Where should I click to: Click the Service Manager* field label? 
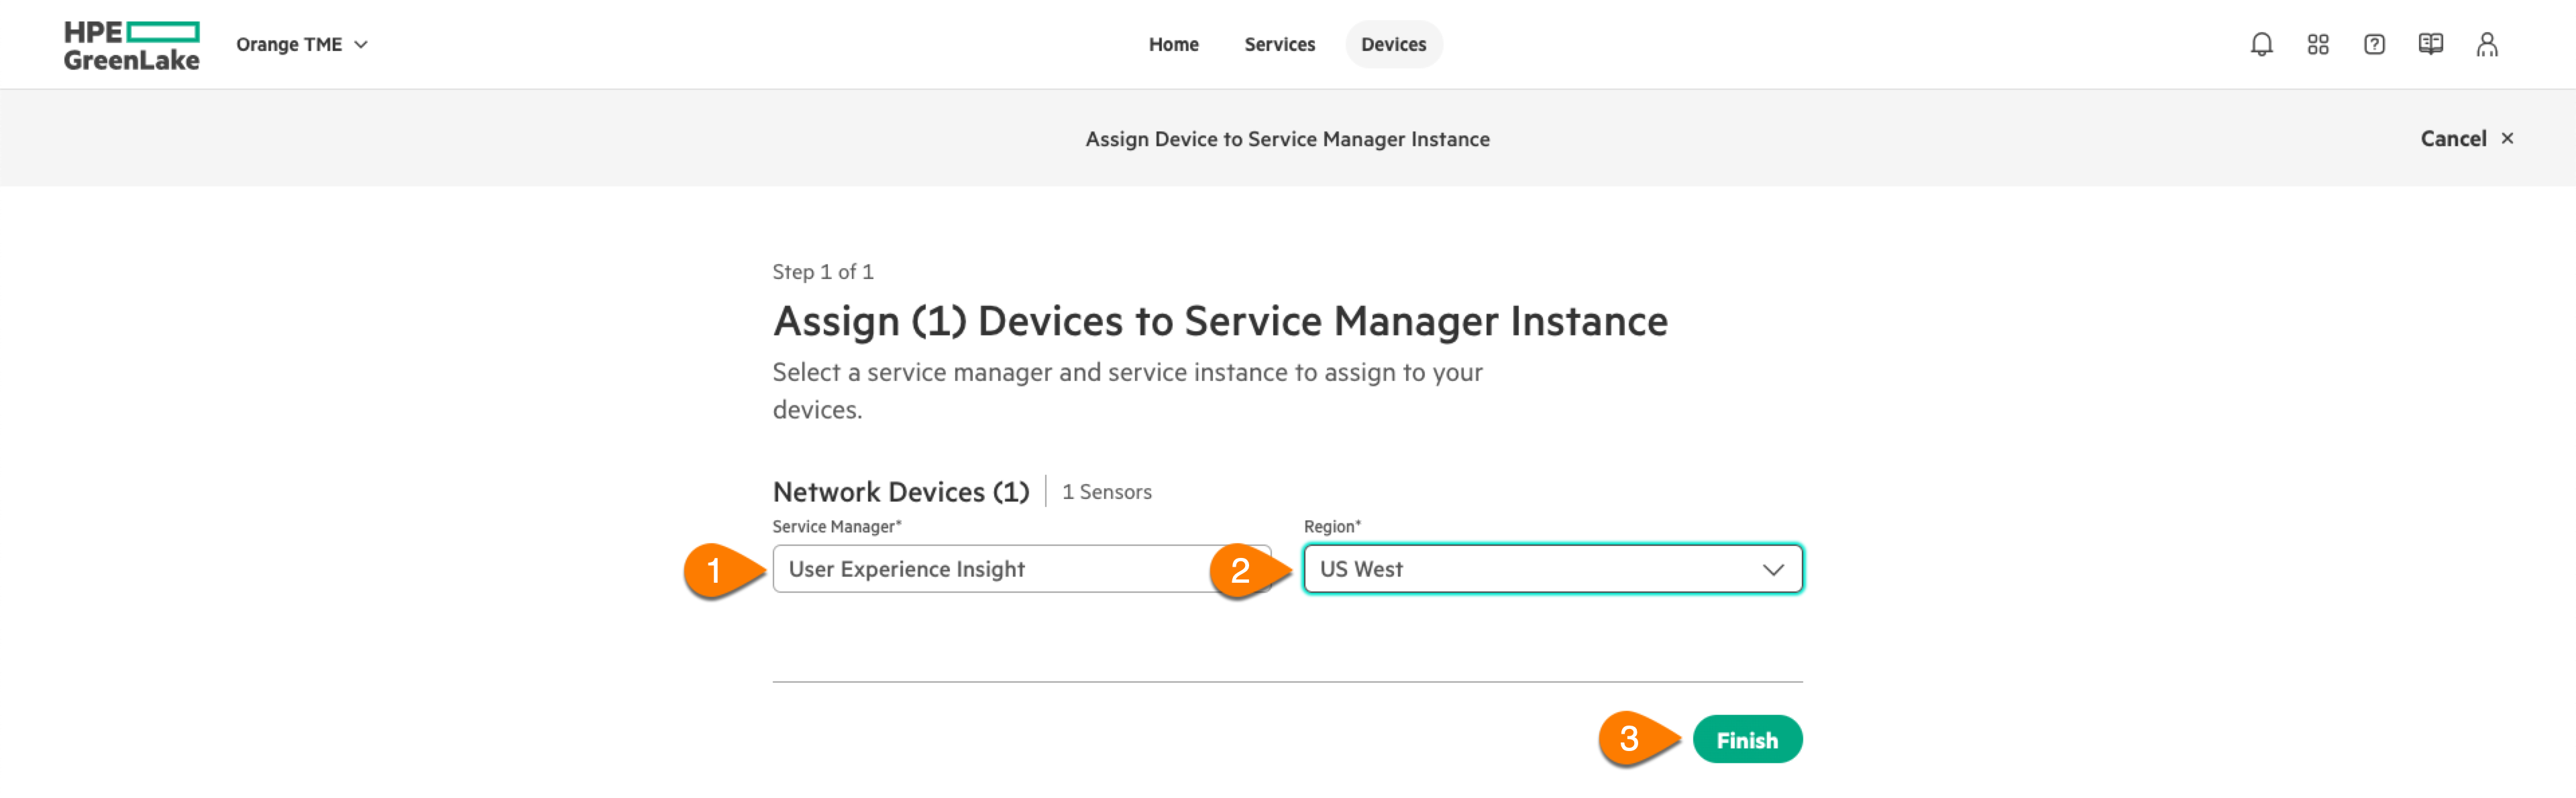(836, 526)
